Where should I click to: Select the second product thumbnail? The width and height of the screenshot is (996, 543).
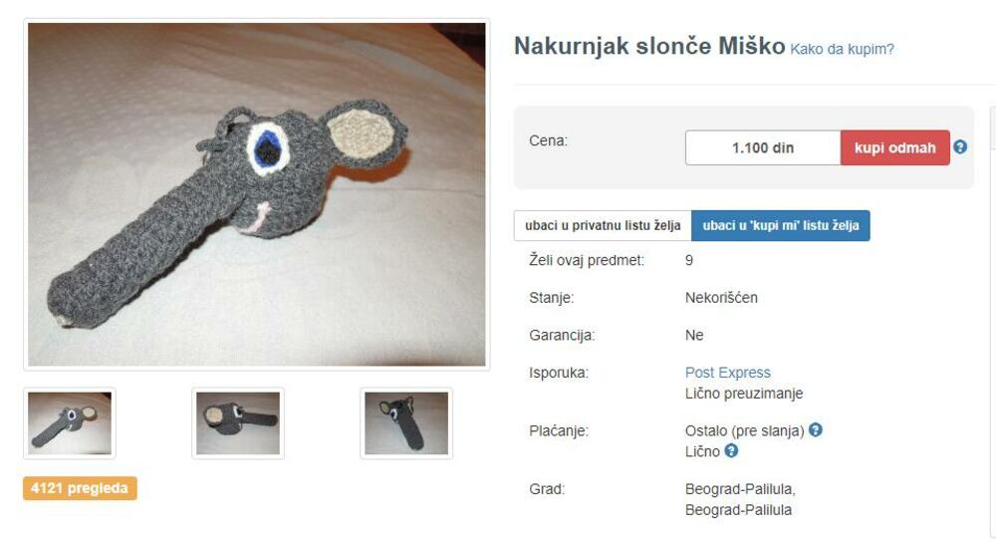click(238, 423)
